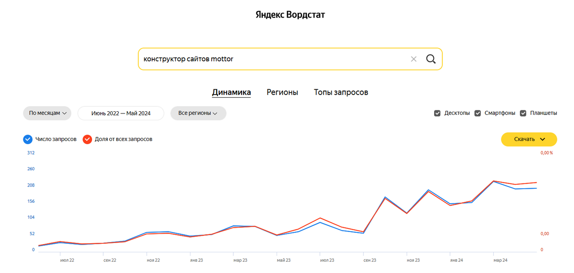Click the Яндекс Вордстат title logo

pos(290,14)
